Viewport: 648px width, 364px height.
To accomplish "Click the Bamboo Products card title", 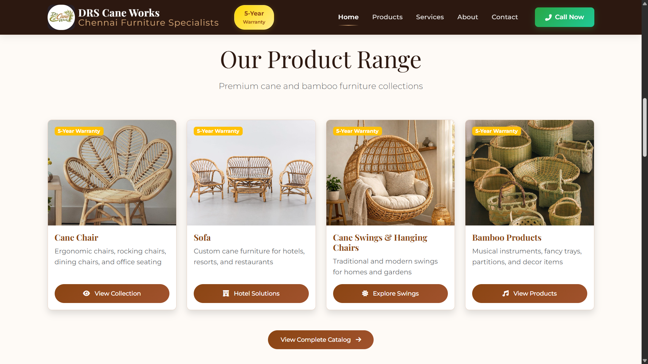I will [507, 238].
